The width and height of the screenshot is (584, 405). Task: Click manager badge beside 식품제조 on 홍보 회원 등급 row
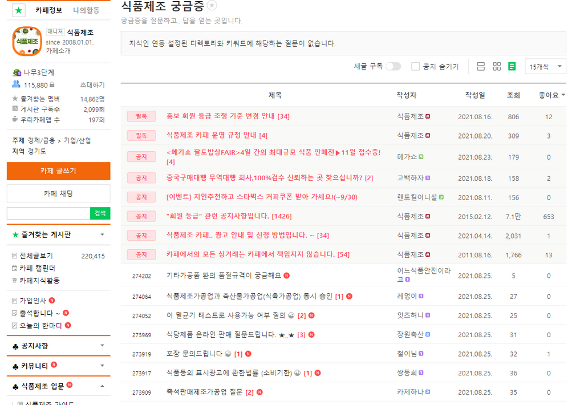click(x=428, y=116)
